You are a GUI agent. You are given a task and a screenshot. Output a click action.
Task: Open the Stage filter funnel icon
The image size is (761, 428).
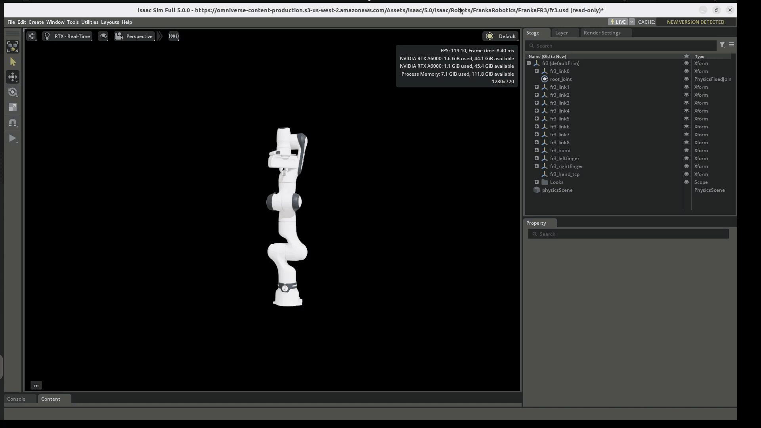pyautogui.click(x=722, y=45)
